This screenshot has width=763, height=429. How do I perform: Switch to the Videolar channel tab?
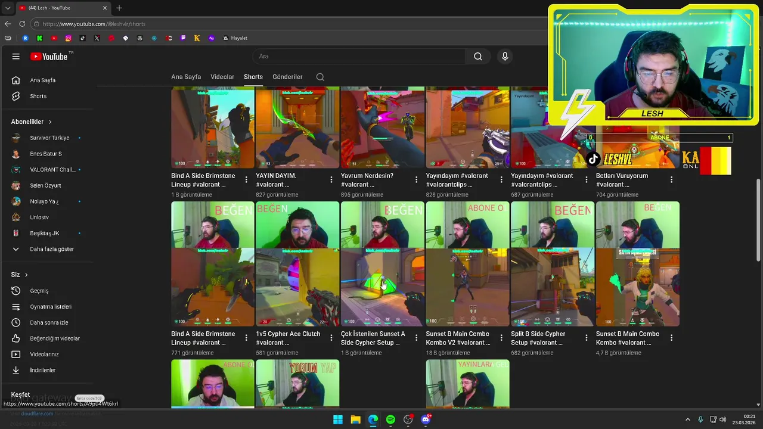click(222, 77)
